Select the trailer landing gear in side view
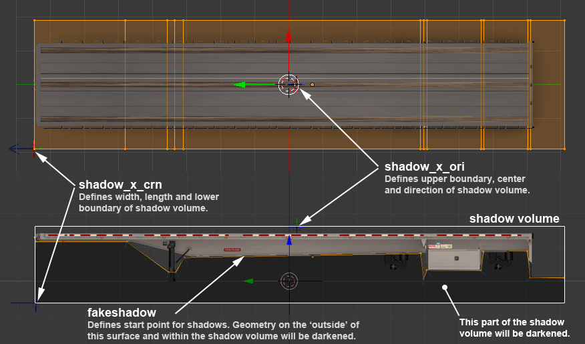This screenshot has width=585, height=344. click(x=172, y=260)
